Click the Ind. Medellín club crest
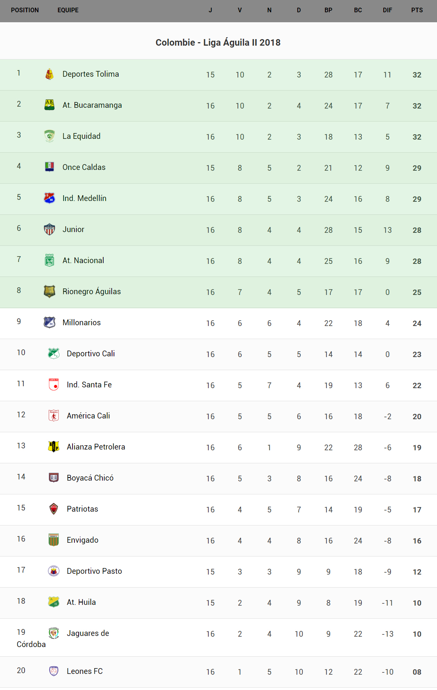This screenshot has height=690, width=437. click(49, 198)
